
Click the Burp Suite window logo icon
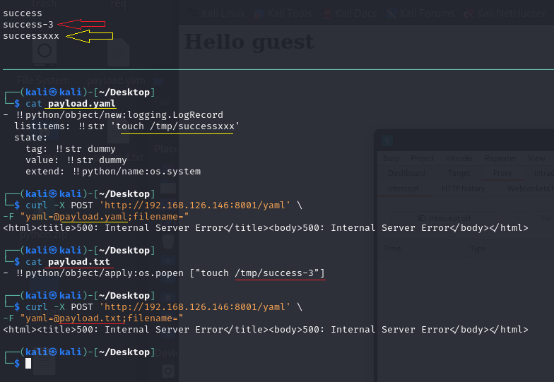click(387, 141)
